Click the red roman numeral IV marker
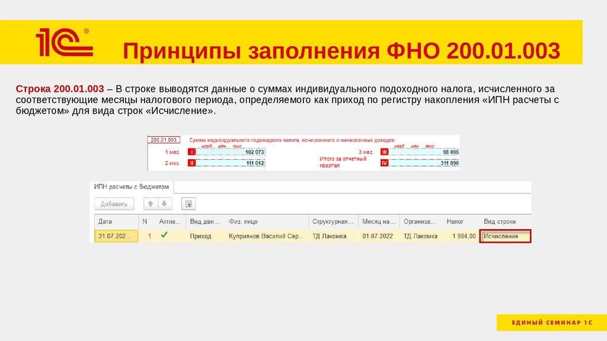 point(384,163)
